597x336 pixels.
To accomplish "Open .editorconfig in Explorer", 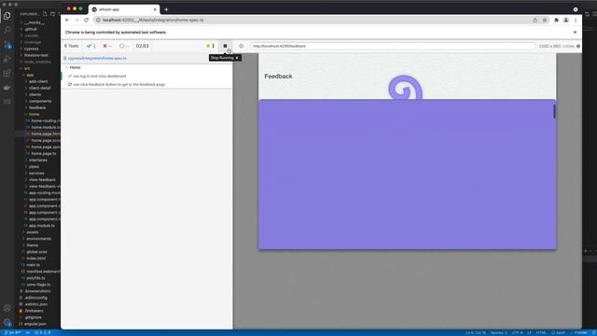I will [36, 298].
